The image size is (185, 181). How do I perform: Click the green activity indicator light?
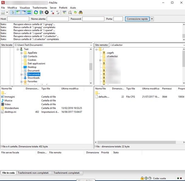coord(178,178)
